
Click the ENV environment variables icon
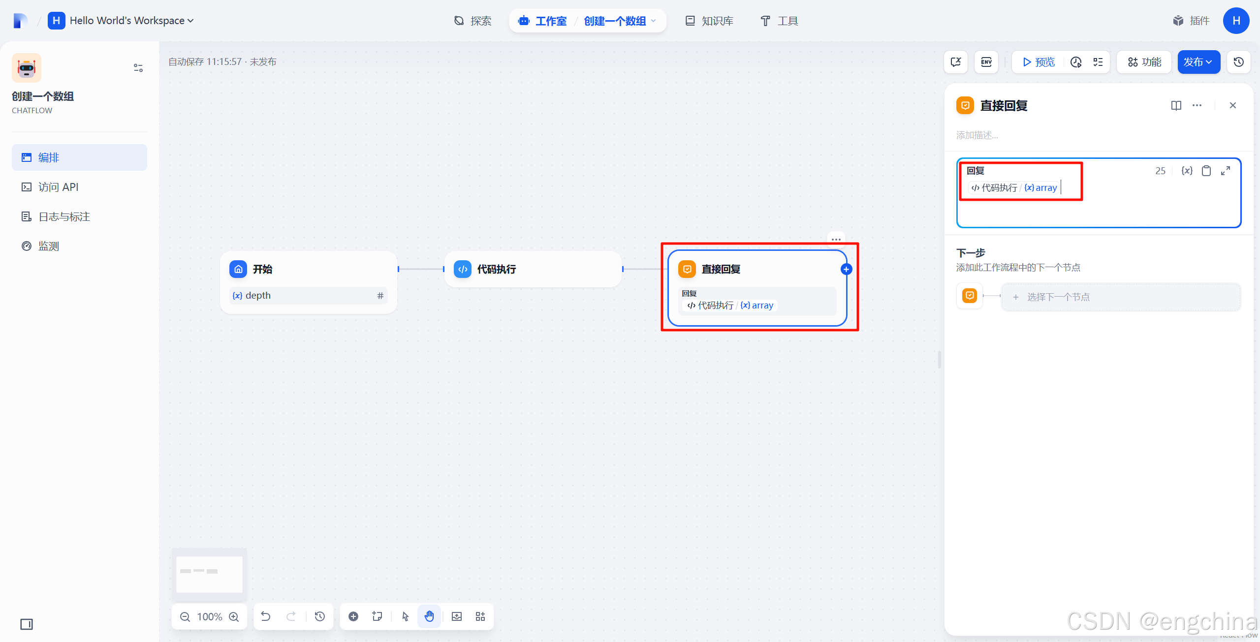(986, 62)
